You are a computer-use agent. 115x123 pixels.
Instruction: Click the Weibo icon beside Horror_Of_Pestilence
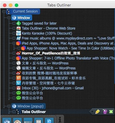(19, 53)
